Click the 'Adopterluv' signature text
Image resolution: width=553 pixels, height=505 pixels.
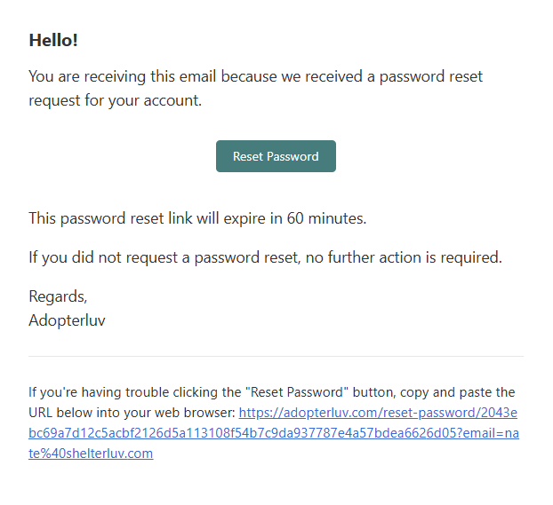[x=67, y=320]
